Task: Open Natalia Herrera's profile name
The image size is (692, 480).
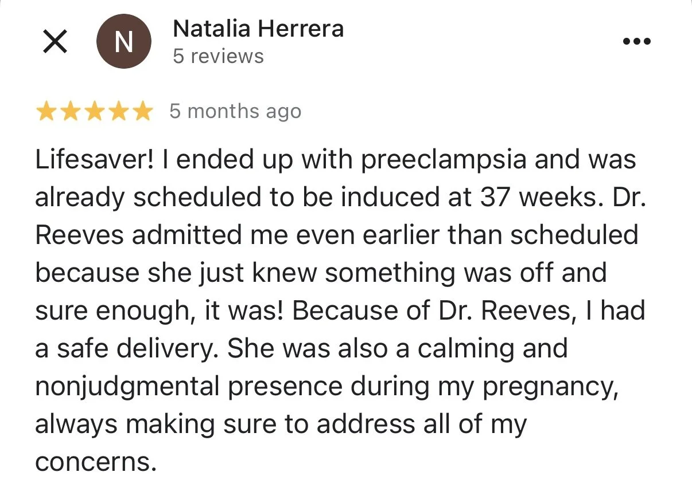Action: click(258, 28)
